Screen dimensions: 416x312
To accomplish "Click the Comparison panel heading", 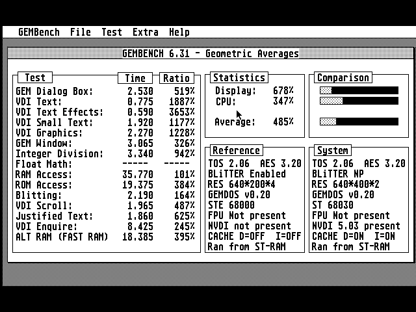I will 343,77.
